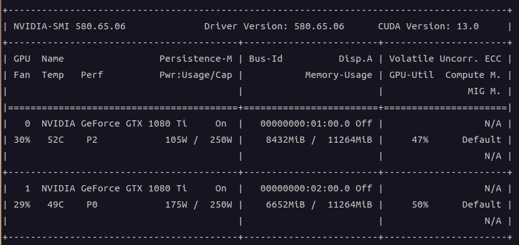This screenshot has height=245, width=519.
Task: Select the 8432MiB memory usage value
Action: click(285, 140)
